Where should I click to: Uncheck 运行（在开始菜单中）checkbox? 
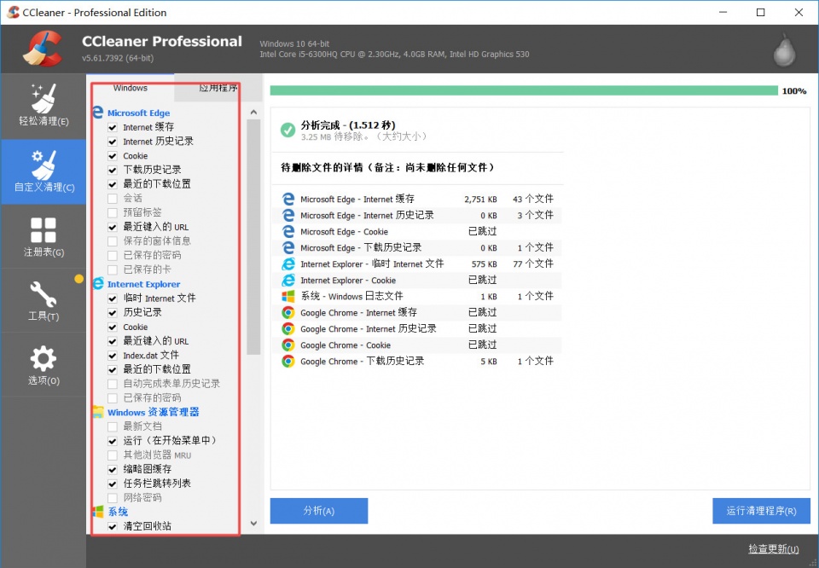point(113,441)
